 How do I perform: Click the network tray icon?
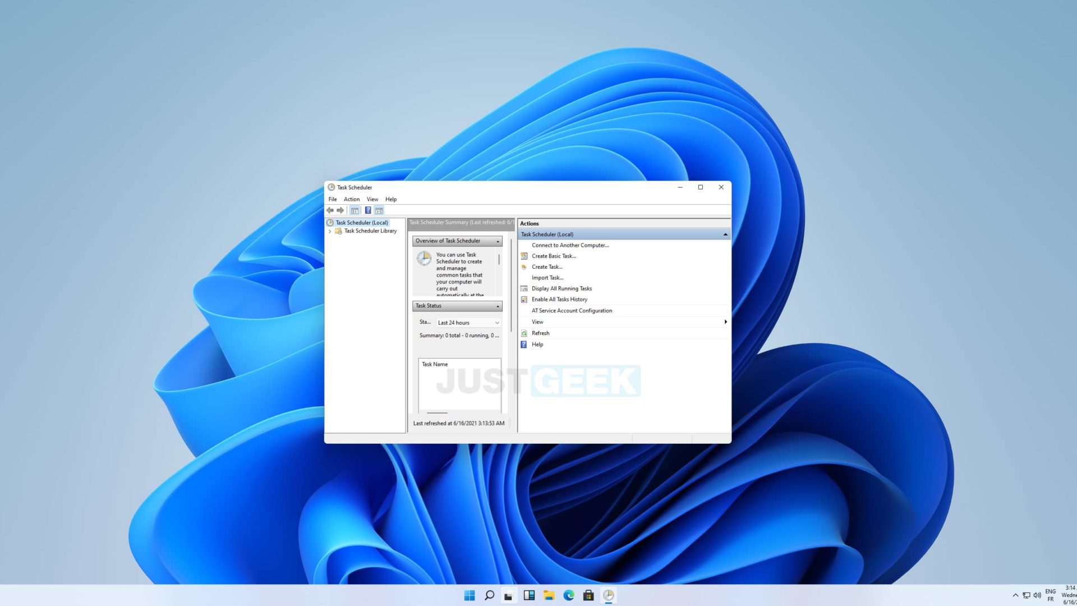(x=1027, y=595)
